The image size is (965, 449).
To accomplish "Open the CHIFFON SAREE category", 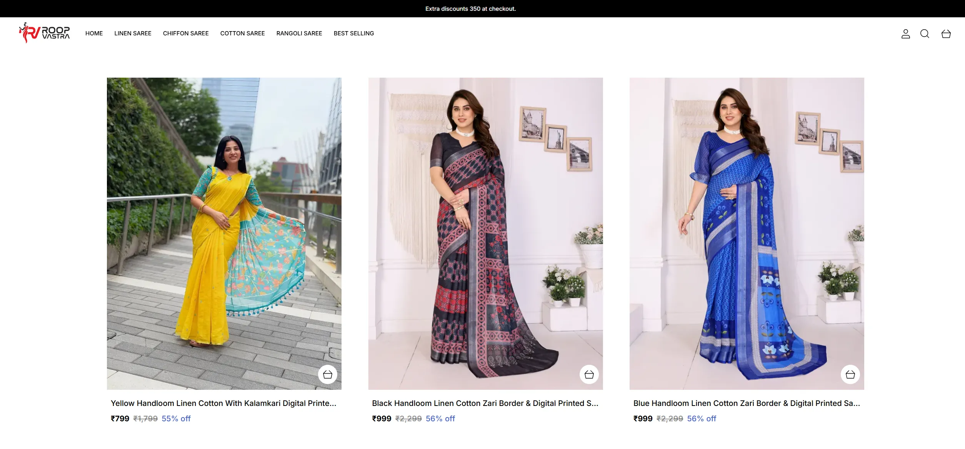I will tap(186, 33).
